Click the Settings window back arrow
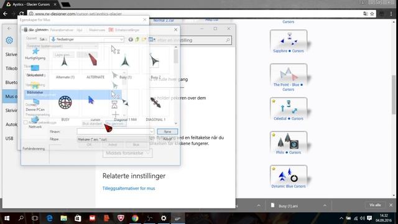This screenshot has height=224, width=398. pos(9,28)
